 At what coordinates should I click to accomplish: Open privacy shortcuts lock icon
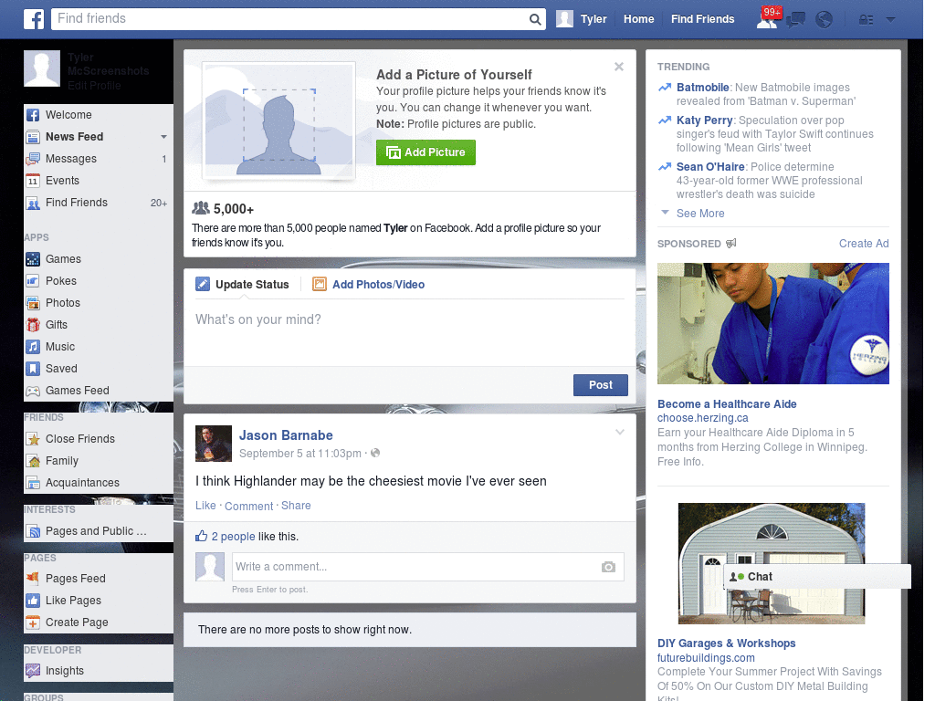click(x=866, y=20)
